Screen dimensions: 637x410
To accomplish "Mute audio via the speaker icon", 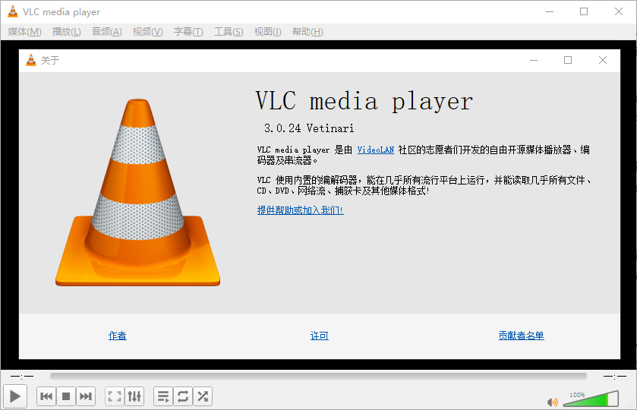I will [552, 402].
